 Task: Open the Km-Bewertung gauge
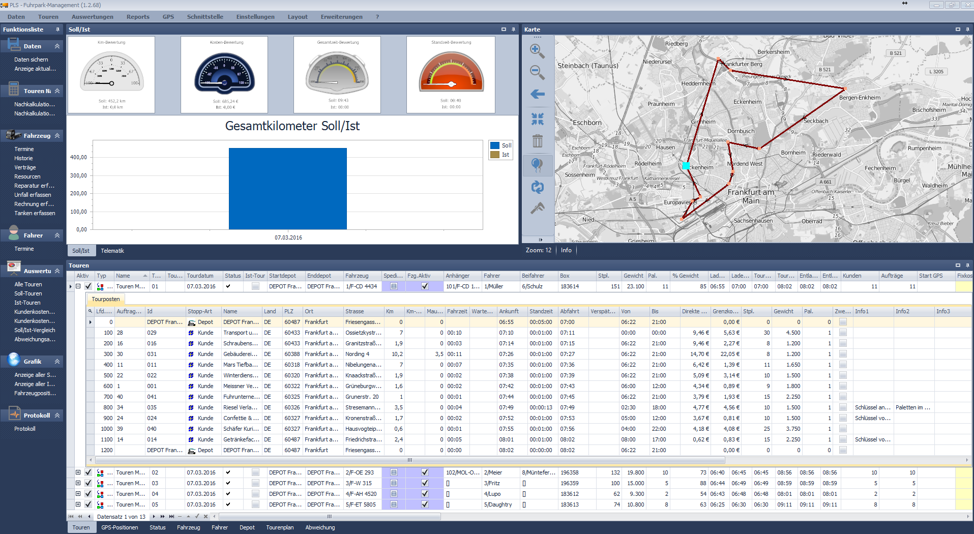pos(111,74)
